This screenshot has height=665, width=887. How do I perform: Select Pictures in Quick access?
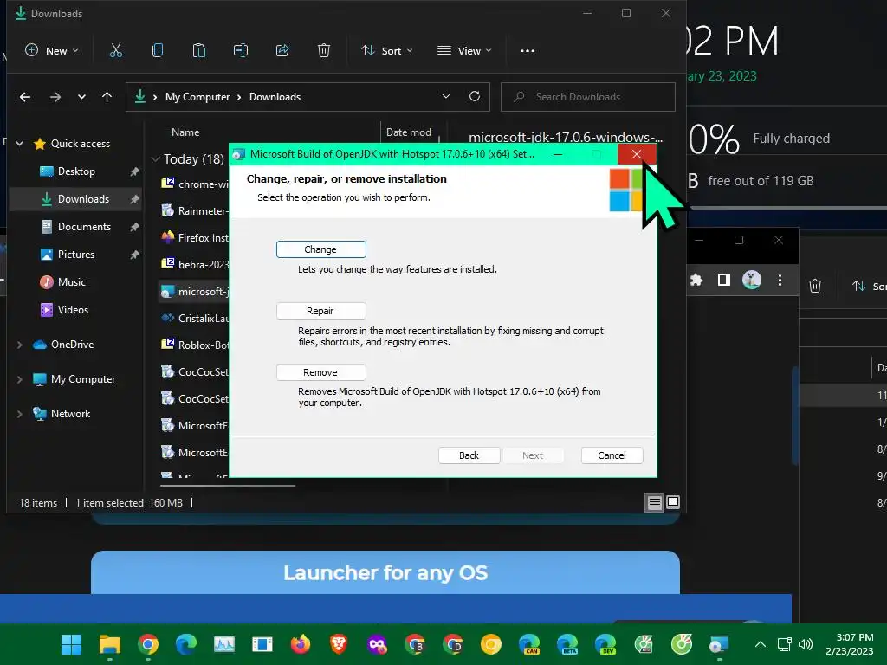(76, 255)
